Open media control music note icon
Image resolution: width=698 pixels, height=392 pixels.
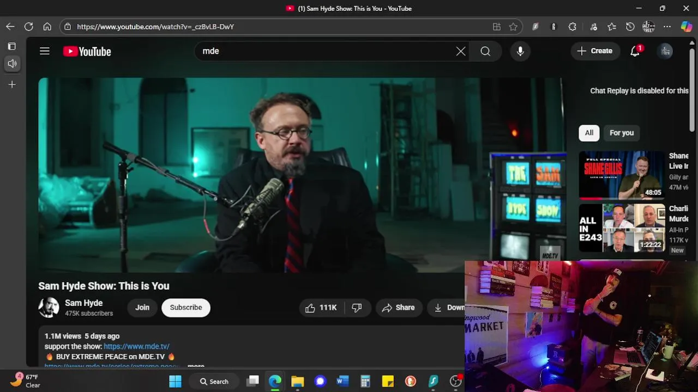click(593, 27)
